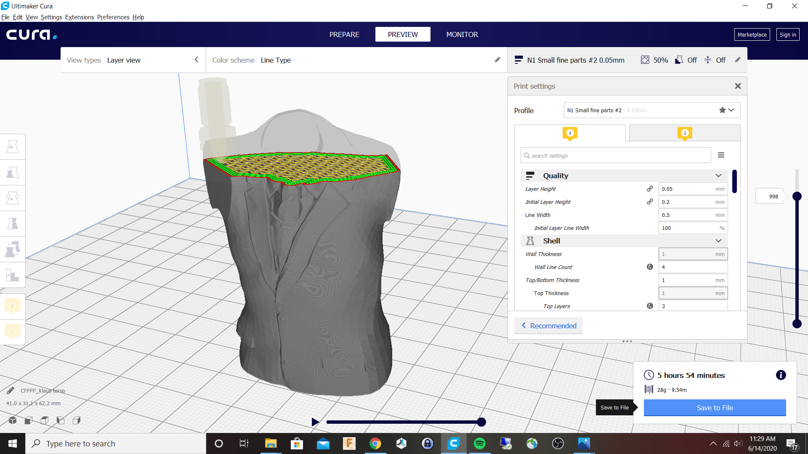Click the Save to File button
The image size is (808, 454).
coord(715,408)
